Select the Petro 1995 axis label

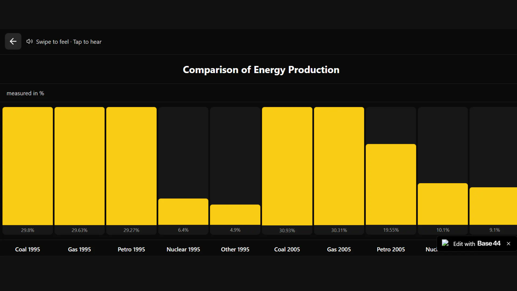pos(131,249)
